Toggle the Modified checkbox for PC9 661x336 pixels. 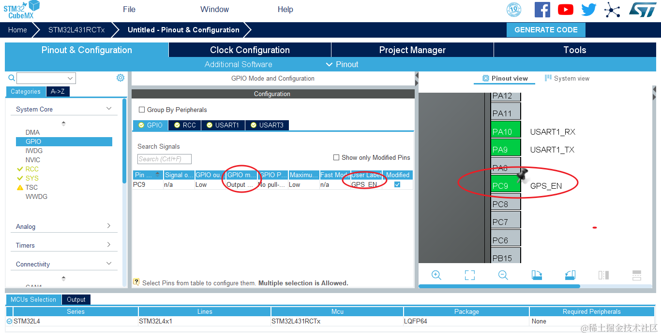[x=397, y=184]
